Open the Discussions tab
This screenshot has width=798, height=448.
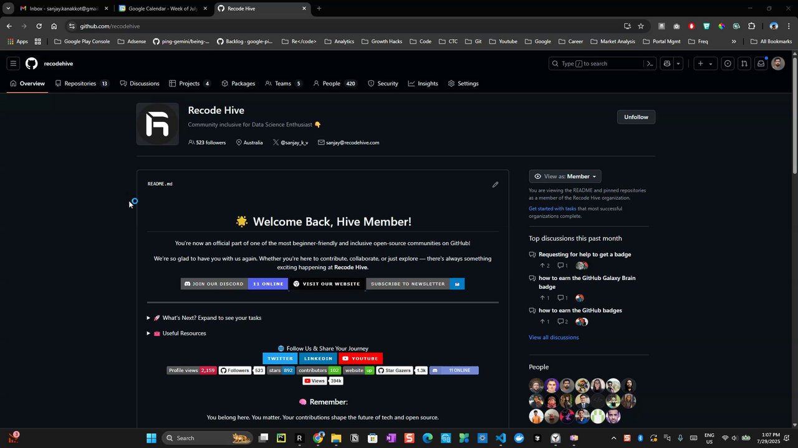(x=140, y=83)
